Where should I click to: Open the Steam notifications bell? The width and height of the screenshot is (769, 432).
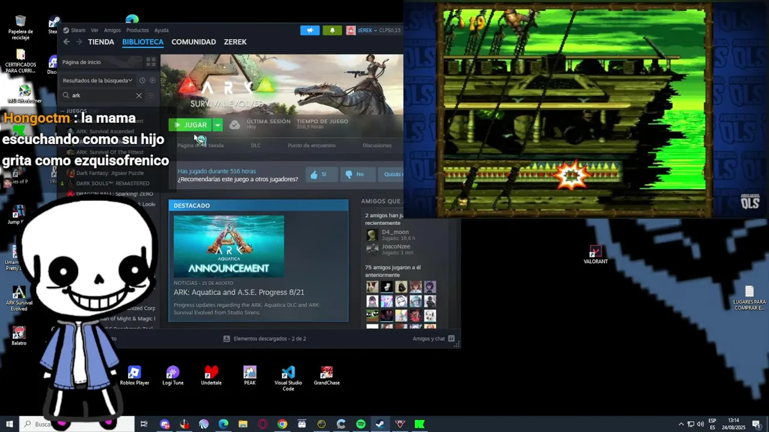coord(333,30)
